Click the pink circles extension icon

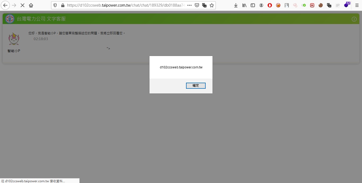coord(295,5)
